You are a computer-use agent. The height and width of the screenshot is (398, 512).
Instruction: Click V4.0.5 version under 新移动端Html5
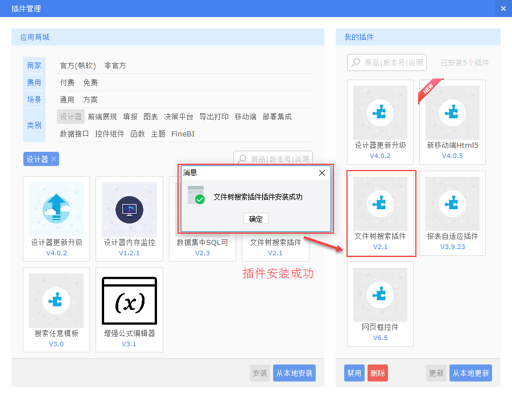click(x=453, y=156)
